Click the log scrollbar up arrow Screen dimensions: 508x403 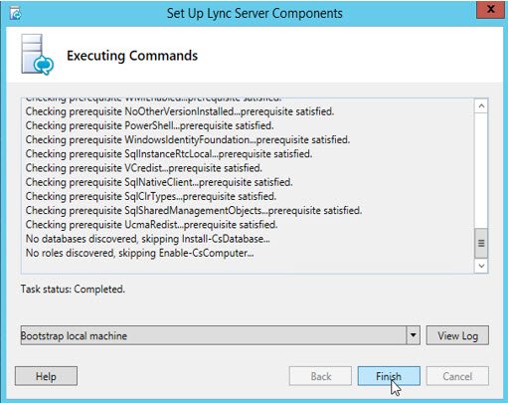(x=481, y=106)
